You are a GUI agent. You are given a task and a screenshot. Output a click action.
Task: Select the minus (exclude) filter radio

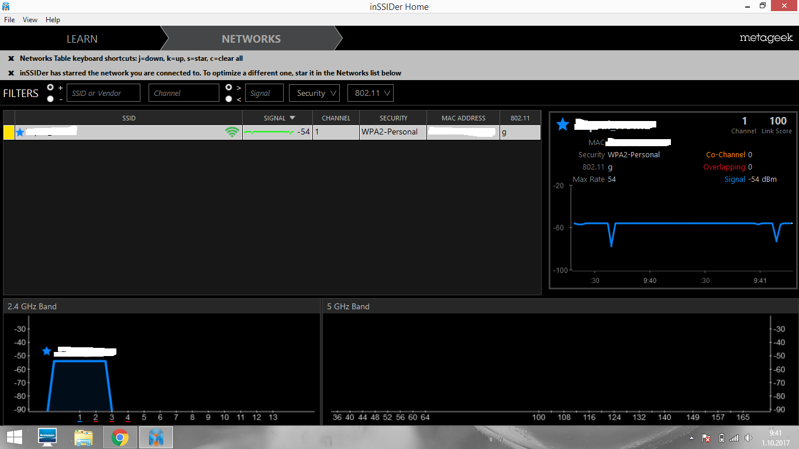(x=51, y=99)
